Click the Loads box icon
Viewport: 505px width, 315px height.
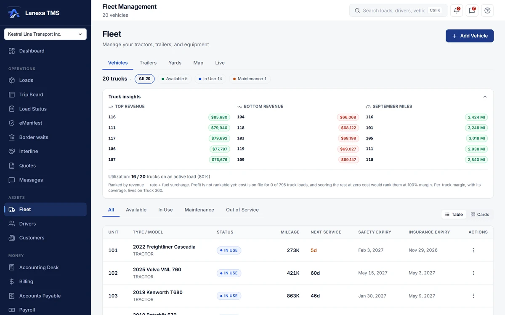click(12, 80)
